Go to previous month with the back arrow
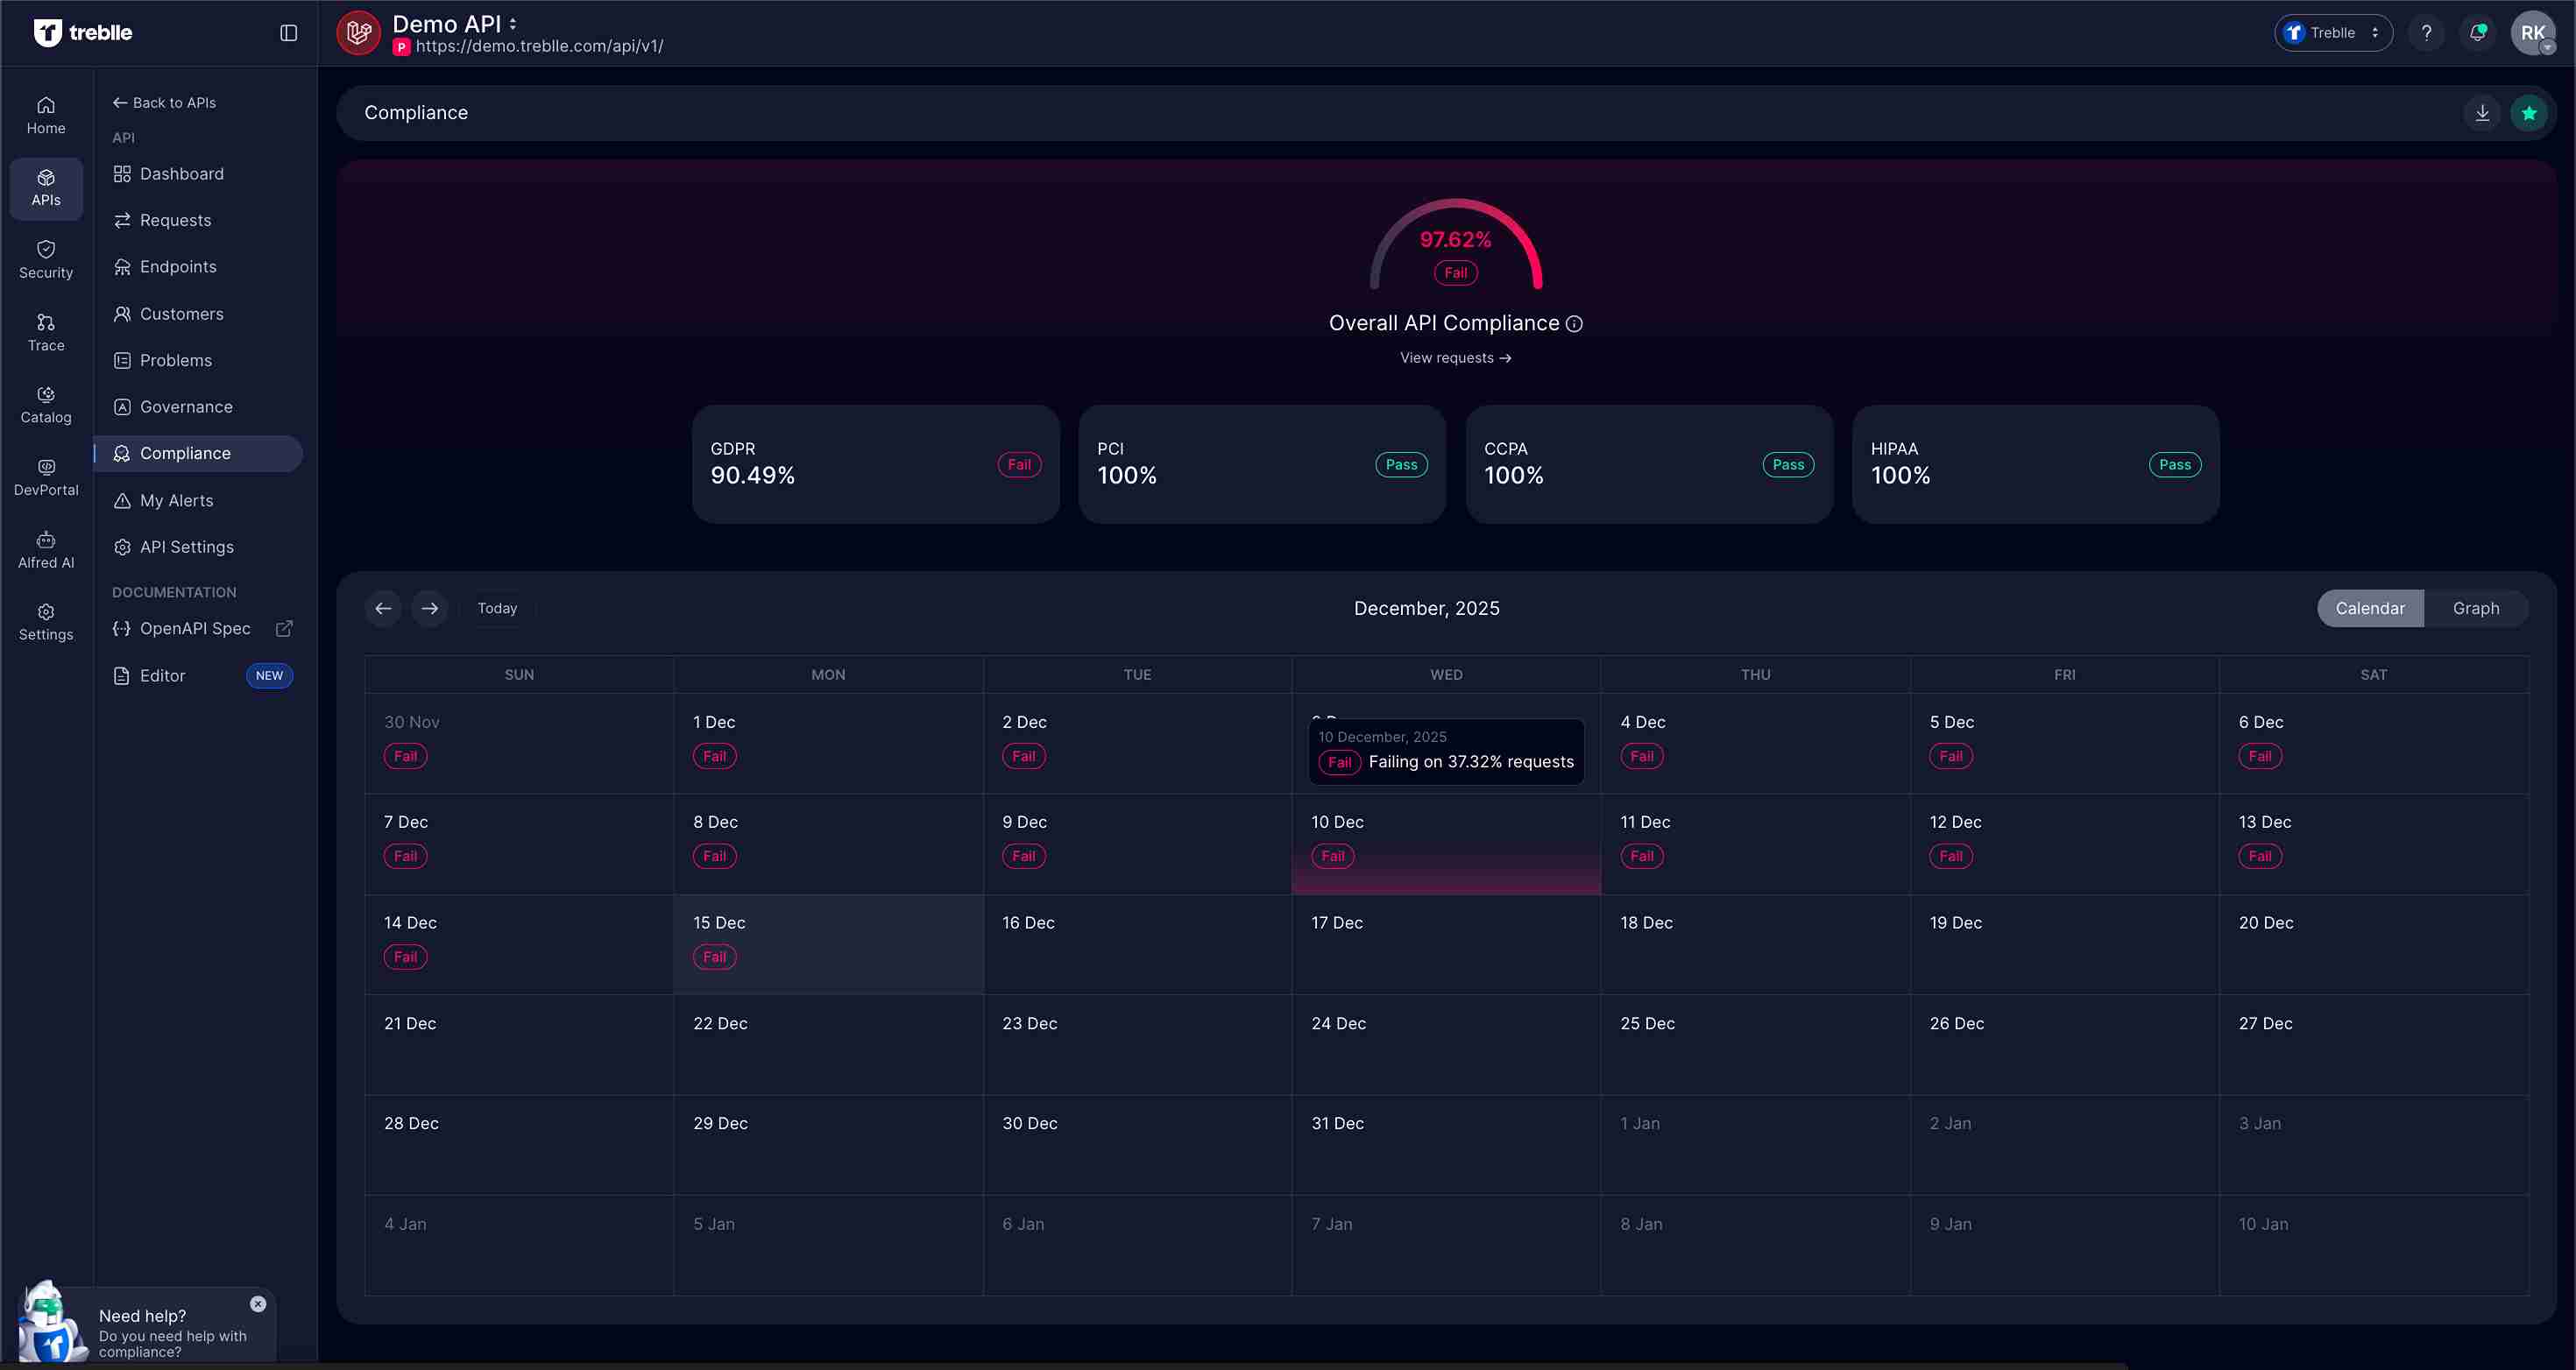Screen dimensions: 2576x1370 382,608
